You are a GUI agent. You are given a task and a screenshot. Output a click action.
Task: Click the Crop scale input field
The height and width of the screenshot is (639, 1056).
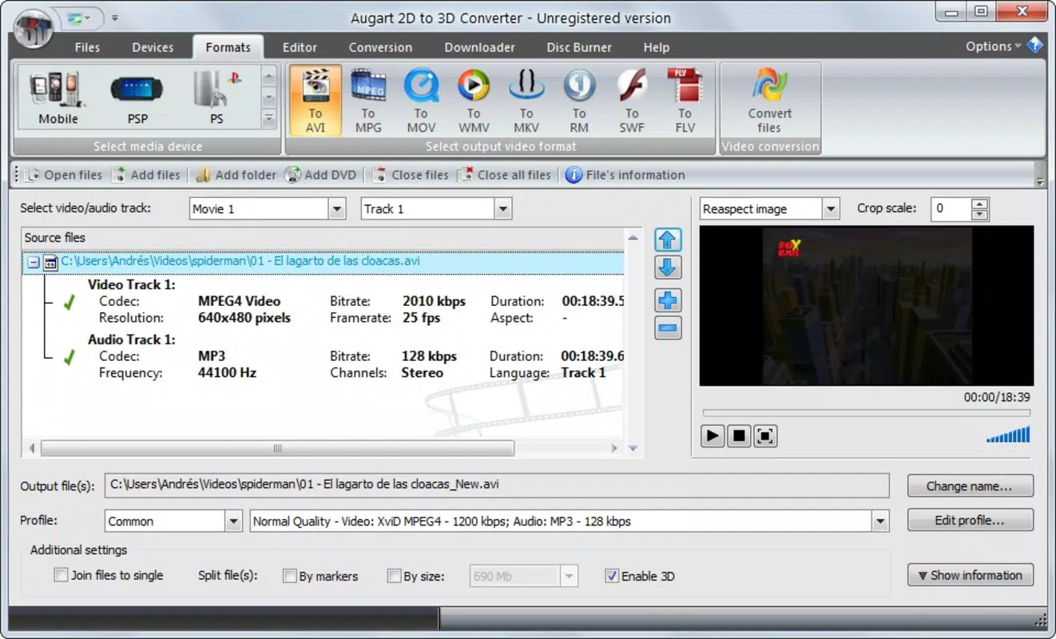[x=951, y=209]
